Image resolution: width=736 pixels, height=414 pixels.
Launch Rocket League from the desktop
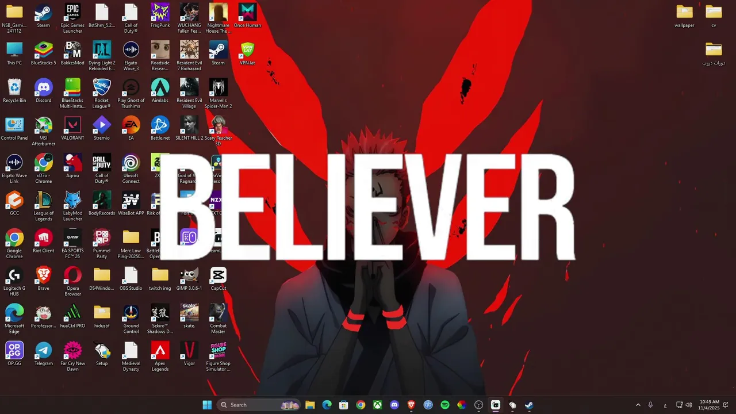tap(102, 93)
